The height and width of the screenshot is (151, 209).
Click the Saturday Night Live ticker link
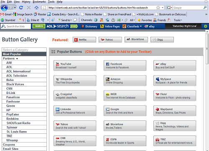(185, 26)
